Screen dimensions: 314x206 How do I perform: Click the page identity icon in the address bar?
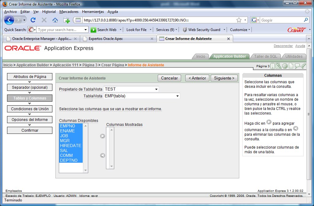pyautogui.click(x=78, y=20)
